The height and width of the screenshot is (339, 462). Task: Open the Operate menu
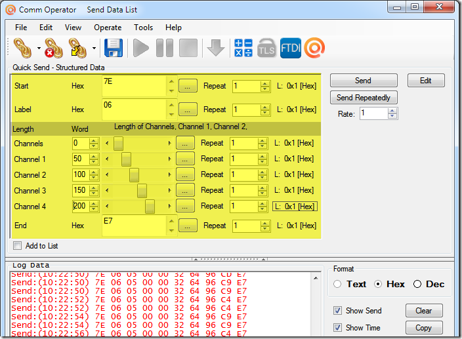coord(108,28)
